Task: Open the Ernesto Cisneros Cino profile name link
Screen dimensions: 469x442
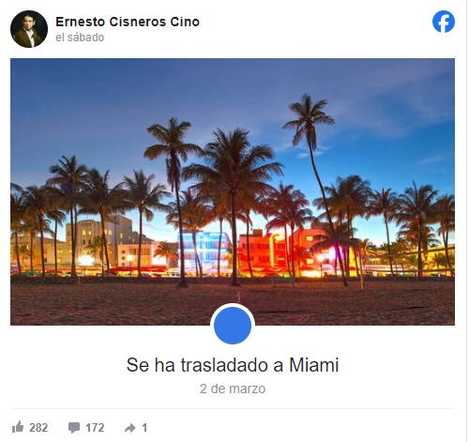Action: coord(128,22)
